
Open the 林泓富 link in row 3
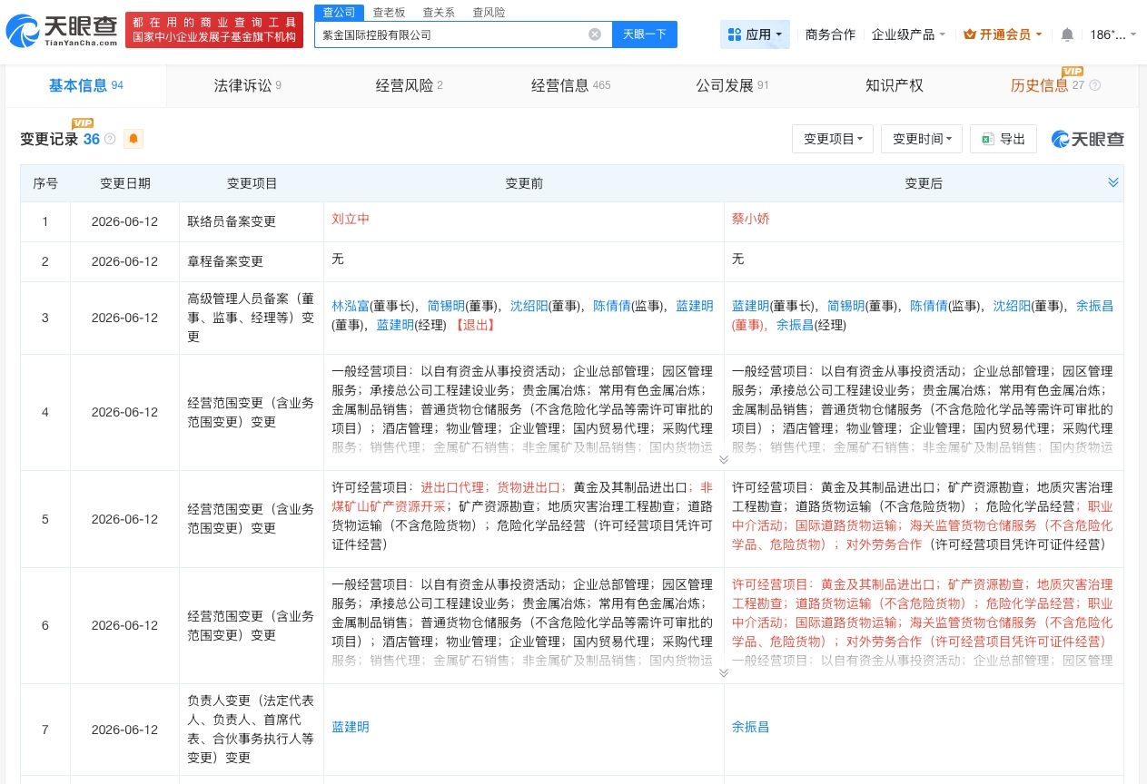(351, 306)
